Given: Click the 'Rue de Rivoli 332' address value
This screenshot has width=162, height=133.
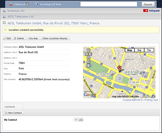Looking at the screenshot, I should click(28, 52).
